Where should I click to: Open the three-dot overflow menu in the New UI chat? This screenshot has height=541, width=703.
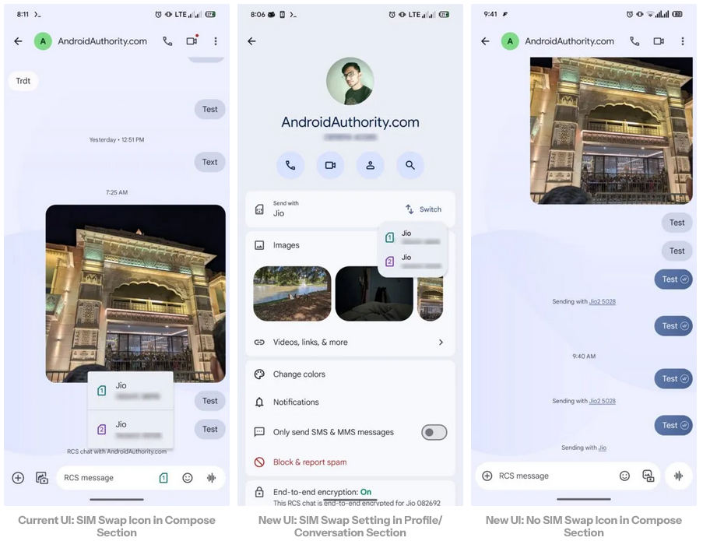click(683, 41)
